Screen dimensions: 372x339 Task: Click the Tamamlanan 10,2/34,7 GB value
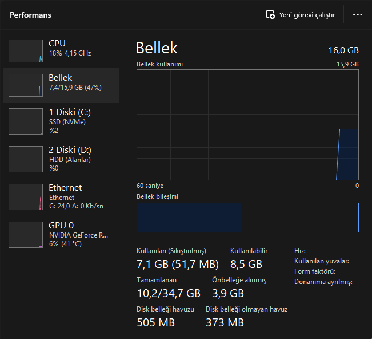tap(169, 294)
